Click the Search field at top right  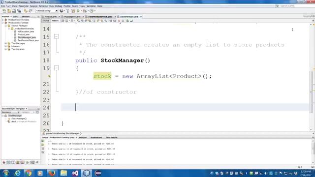[295, 6]
